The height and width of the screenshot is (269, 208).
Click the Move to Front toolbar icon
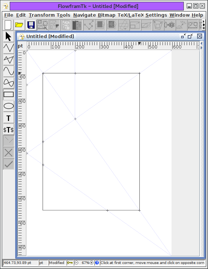[100, 25]
